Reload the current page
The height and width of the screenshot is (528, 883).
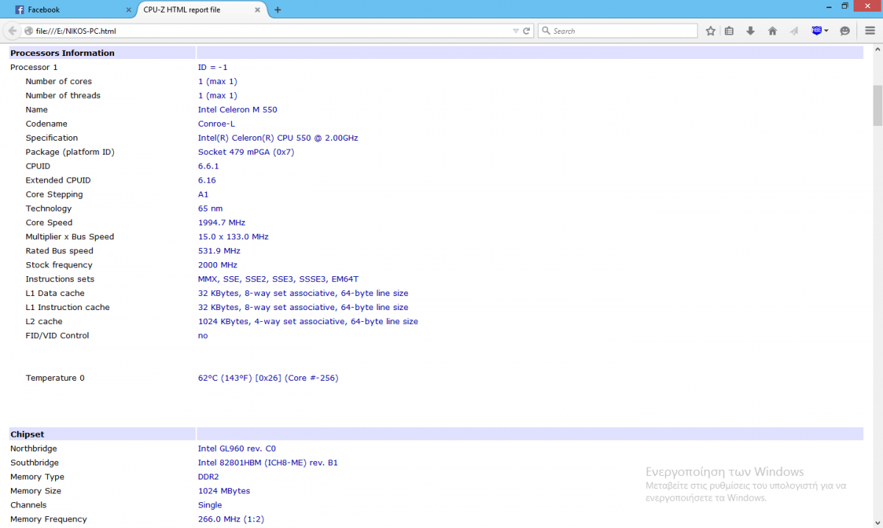(x=527, y=31)
